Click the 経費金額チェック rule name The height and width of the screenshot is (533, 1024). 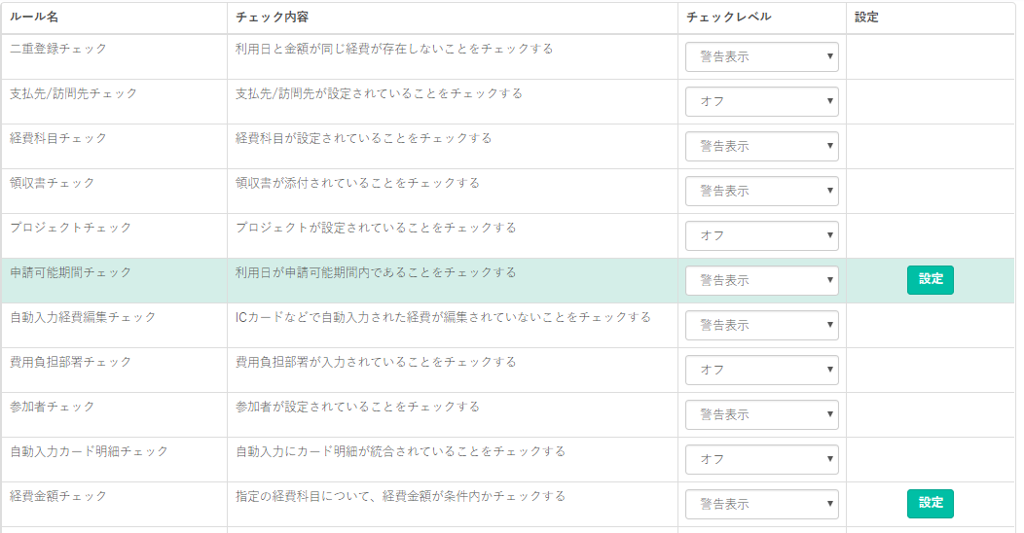point(58,496)
